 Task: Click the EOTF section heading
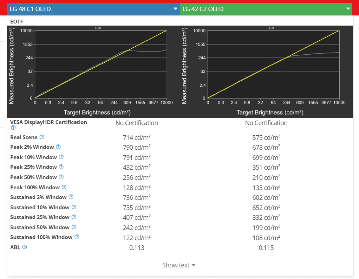pos(17,22)
